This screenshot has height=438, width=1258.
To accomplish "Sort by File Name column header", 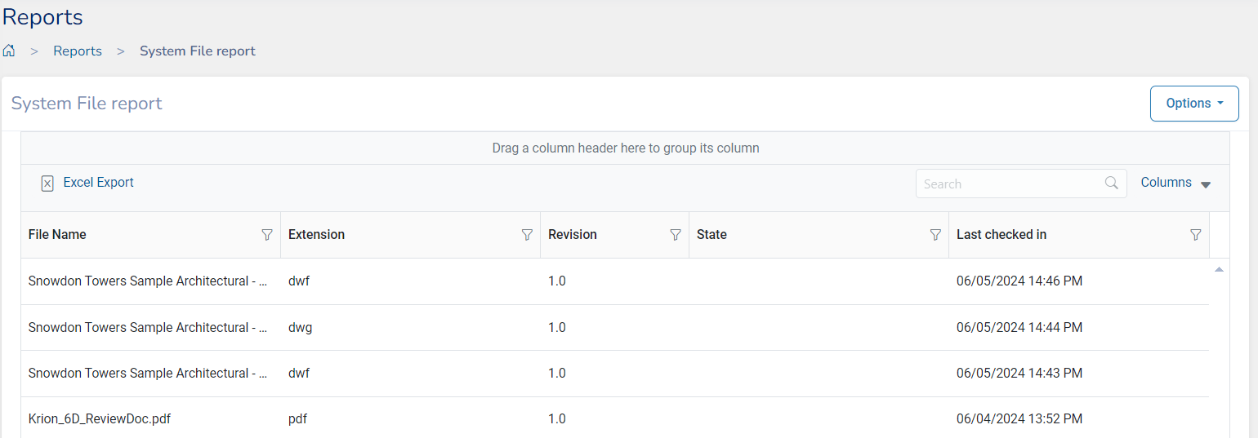I will click(x=57, y=235).
